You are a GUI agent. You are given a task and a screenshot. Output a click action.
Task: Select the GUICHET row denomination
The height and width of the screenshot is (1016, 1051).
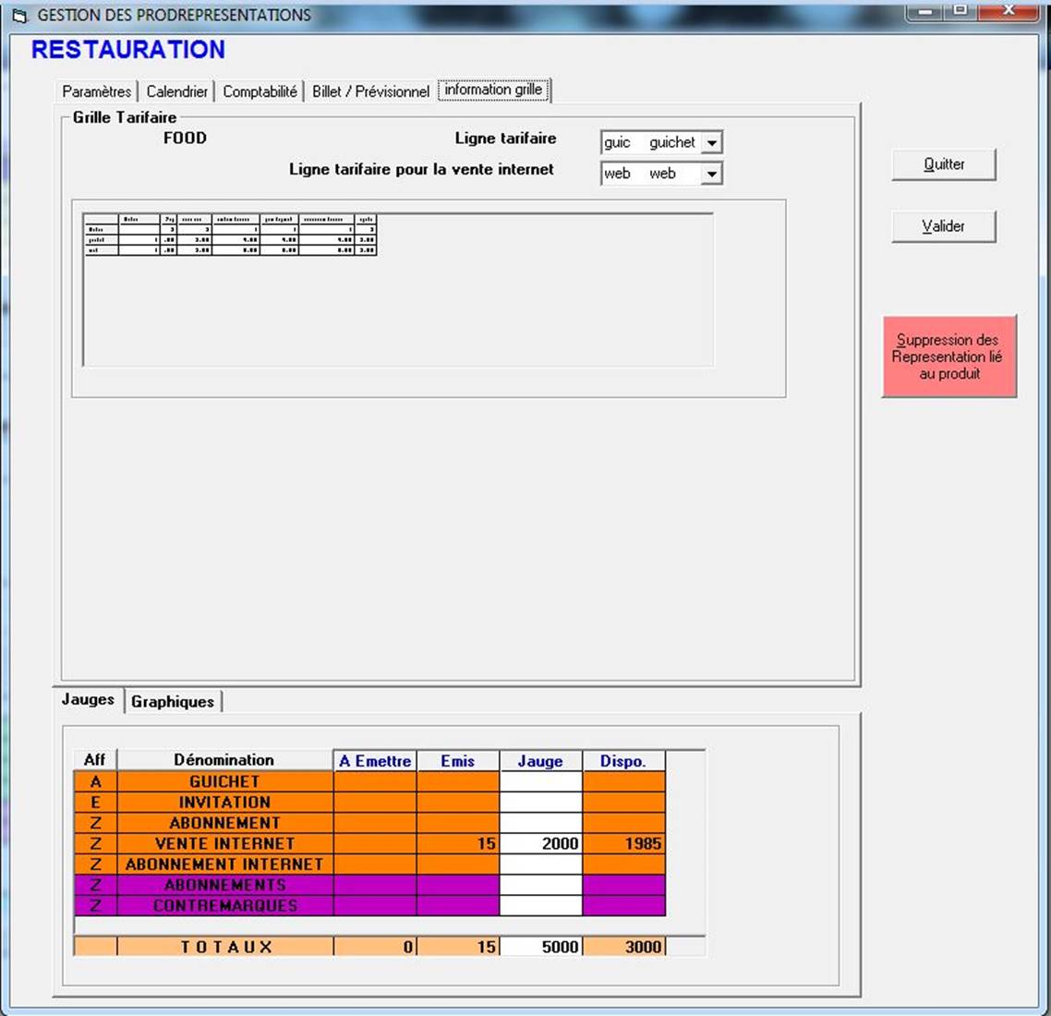point(224,781)
